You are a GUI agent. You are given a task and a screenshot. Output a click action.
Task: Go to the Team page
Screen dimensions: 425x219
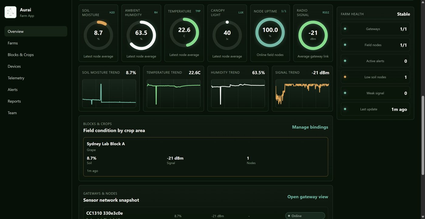click(36, 113)
